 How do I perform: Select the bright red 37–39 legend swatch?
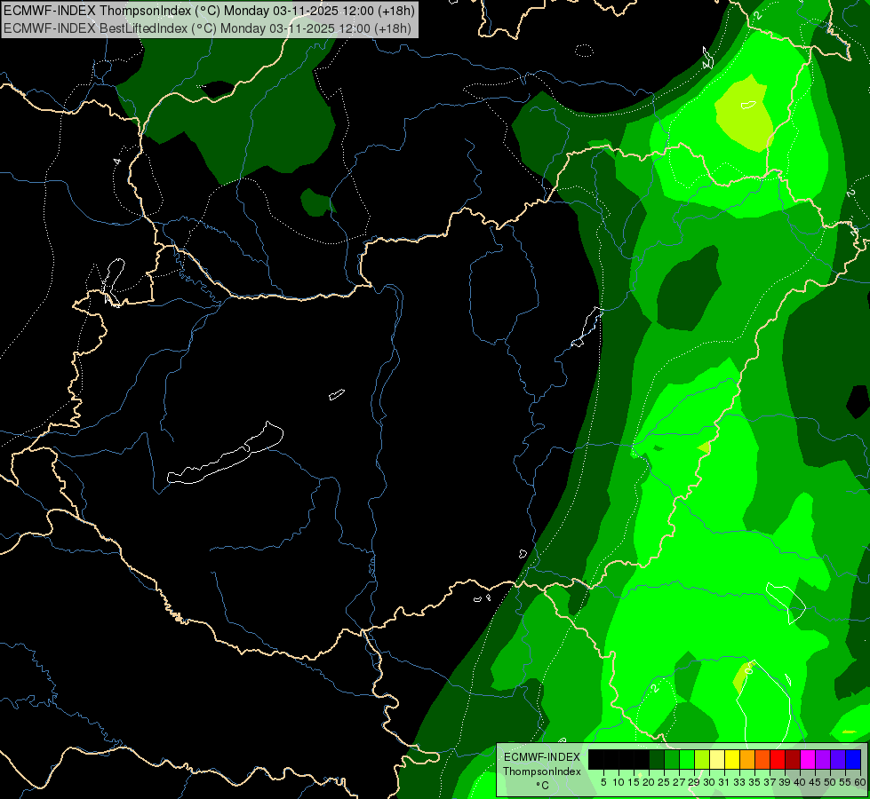[x=778, y=759]
